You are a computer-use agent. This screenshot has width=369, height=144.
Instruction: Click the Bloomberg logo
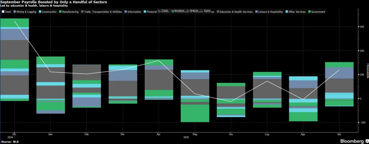tap(354, 141)
